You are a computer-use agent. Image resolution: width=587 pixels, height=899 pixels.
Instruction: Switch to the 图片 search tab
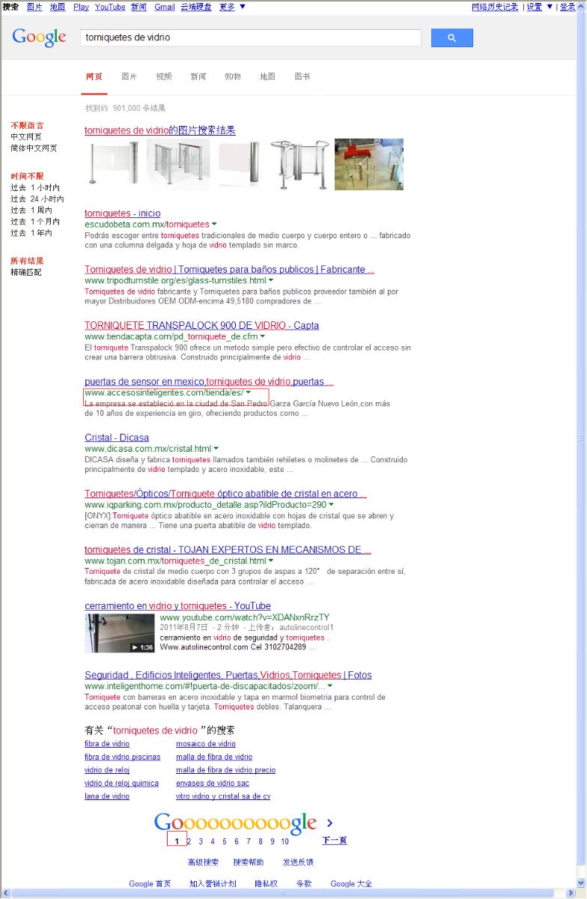coord(129,76)
